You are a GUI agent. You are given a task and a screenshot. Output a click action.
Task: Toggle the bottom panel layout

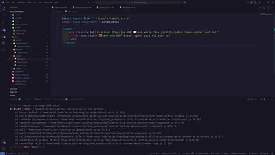[255, 2]
